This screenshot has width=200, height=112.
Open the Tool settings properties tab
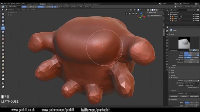[x=167, y=31]
